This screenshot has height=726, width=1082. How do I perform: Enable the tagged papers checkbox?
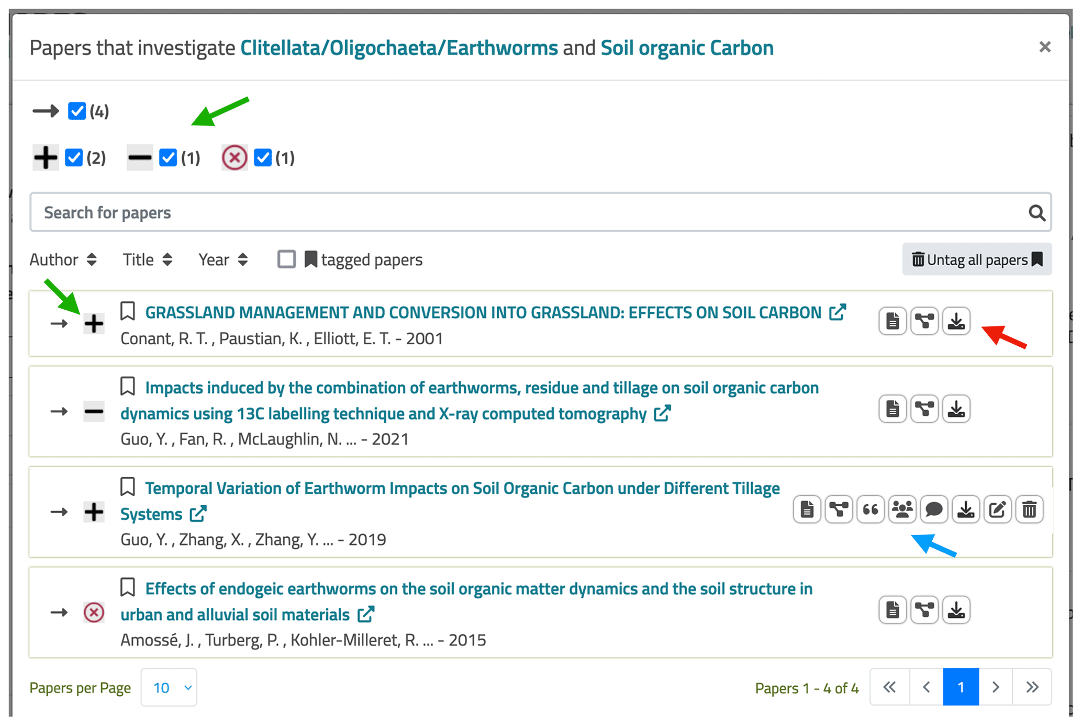click(286, 259)
